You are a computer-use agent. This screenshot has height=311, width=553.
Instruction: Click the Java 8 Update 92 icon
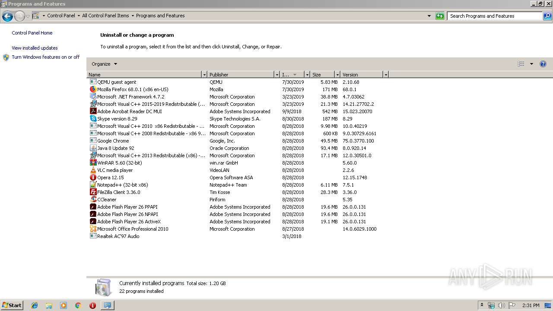point(93,148)
